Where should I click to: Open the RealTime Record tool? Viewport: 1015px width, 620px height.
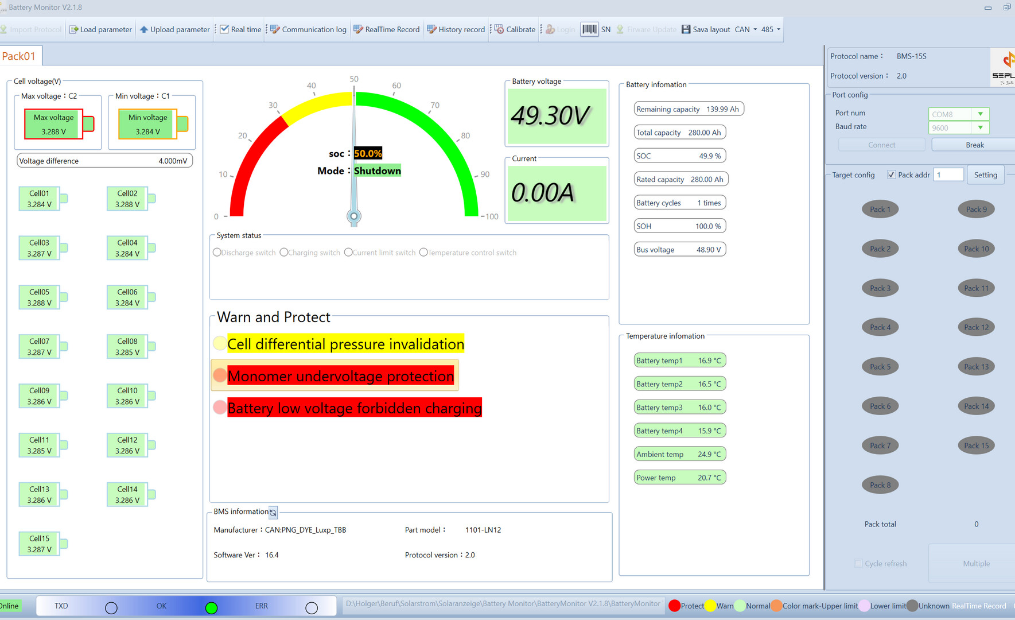coord(387,29)
